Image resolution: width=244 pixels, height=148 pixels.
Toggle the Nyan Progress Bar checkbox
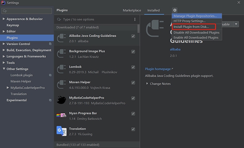pyautogui.click(x=133, y=113)
